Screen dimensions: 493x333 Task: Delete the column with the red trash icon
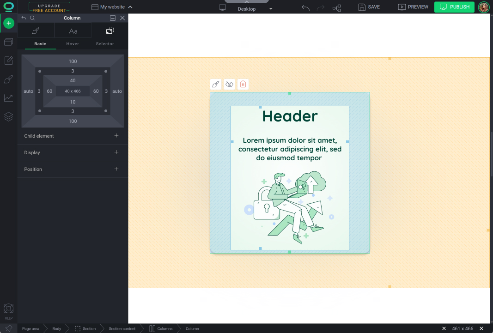coord(243,84)
